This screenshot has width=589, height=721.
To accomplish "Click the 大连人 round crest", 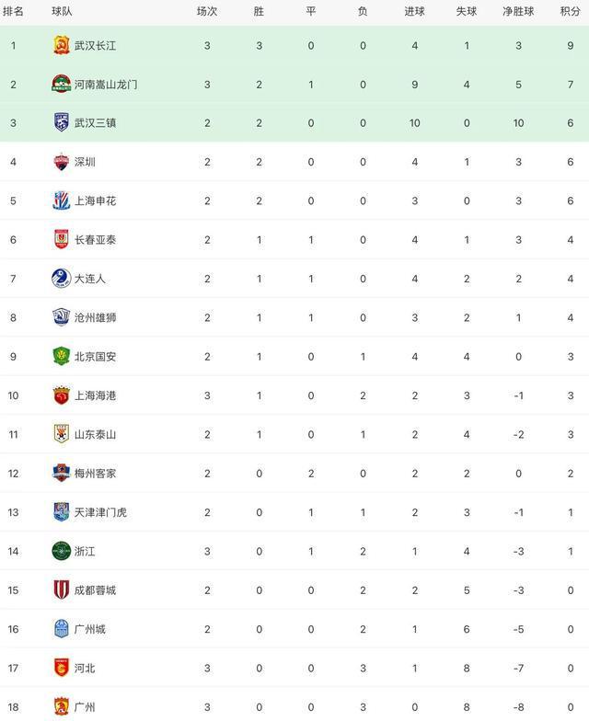I will pyautogui.click(x=61, y=279).
